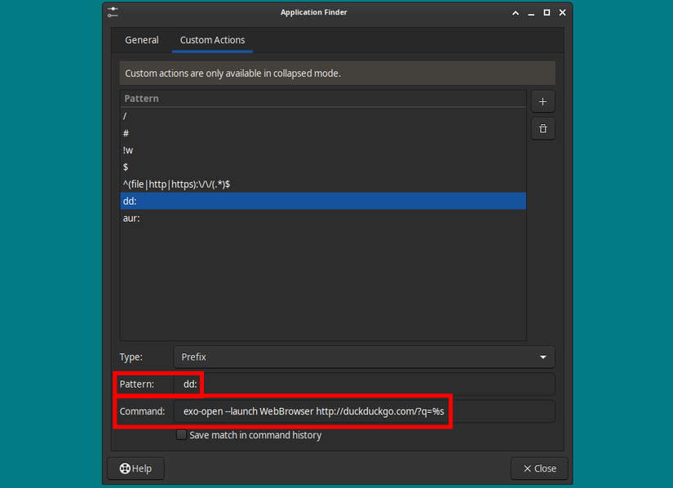This screenshot has width=673, height=488.
Task: Select the Custom Actions tab
Action: coord(211,39)
